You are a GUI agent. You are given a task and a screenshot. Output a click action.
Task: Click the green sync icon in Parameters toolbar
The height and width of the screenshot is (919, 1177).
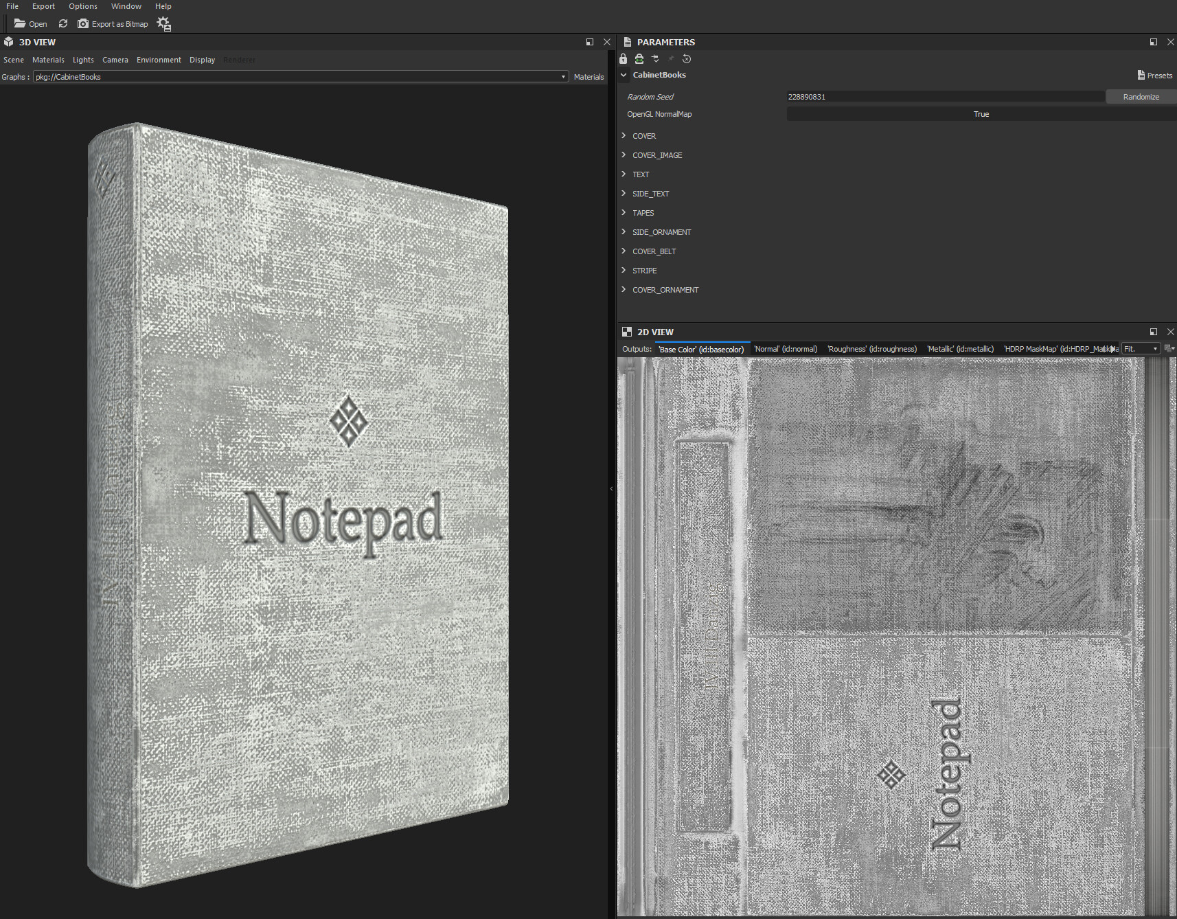(639, 59)
